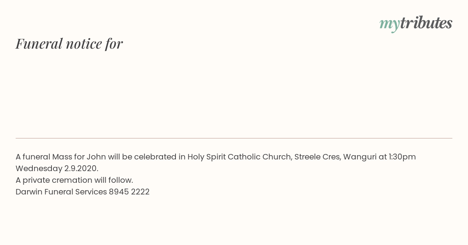This screenshot has height=245, width=468.
Task: Click the mytributes logo
Action: click(416, 24)
